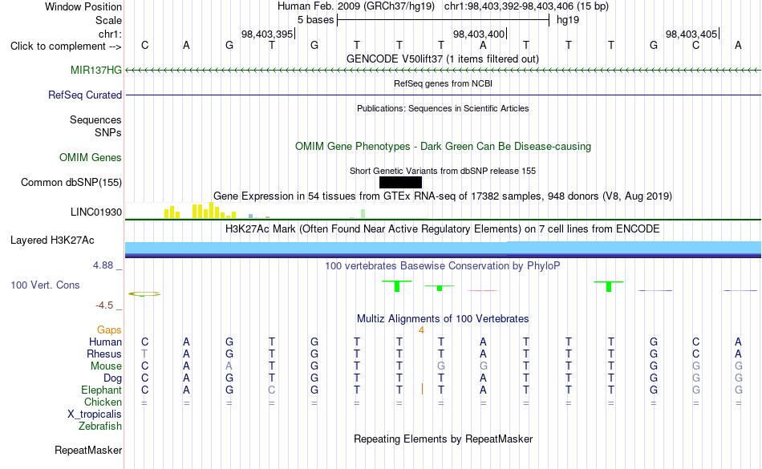Click the MIR137HG gene label
The image size is (762, 469).
point(95,70)
